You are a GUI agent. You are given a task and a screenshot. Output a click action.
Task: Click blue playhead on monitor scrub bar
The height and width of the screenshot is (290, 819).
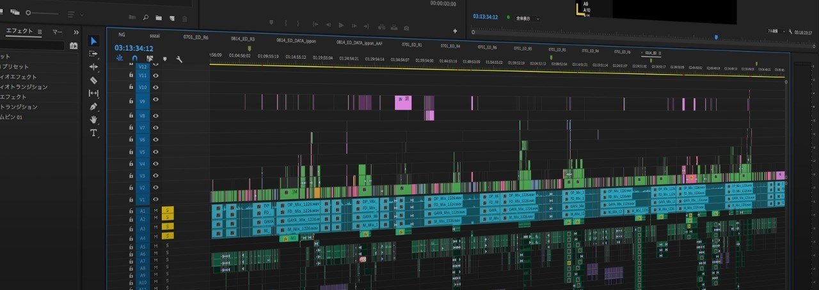716,37
